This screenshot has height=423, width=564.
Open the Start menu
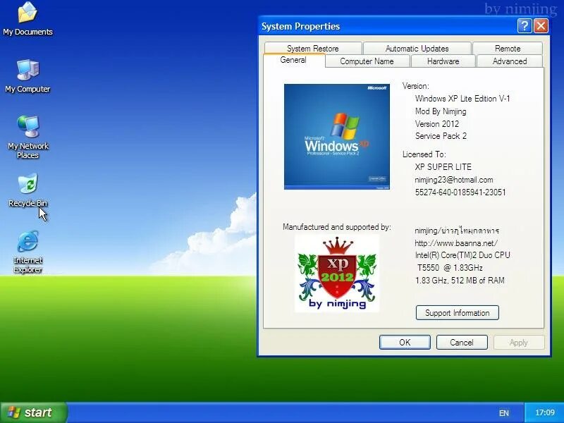pyautogui.click(x=33, y=412)
